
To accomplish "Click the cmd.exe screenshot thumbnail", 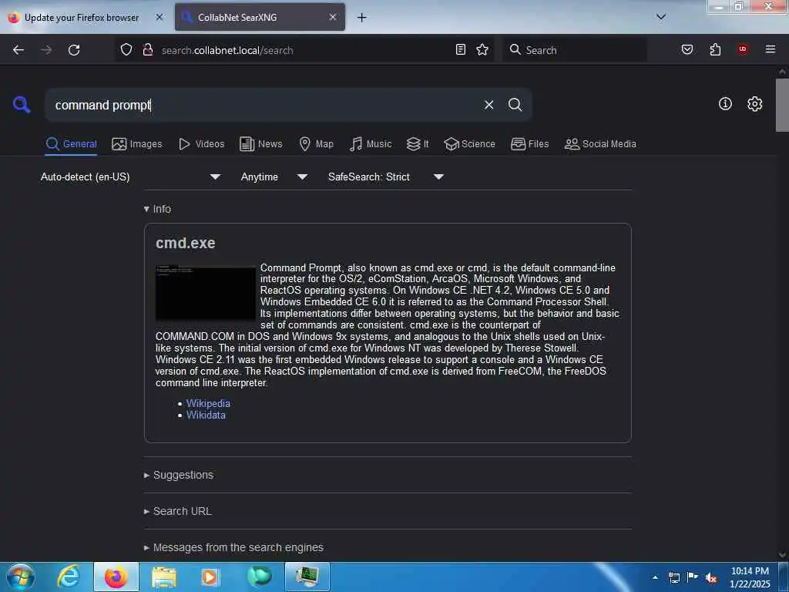I will coord(205,292).
